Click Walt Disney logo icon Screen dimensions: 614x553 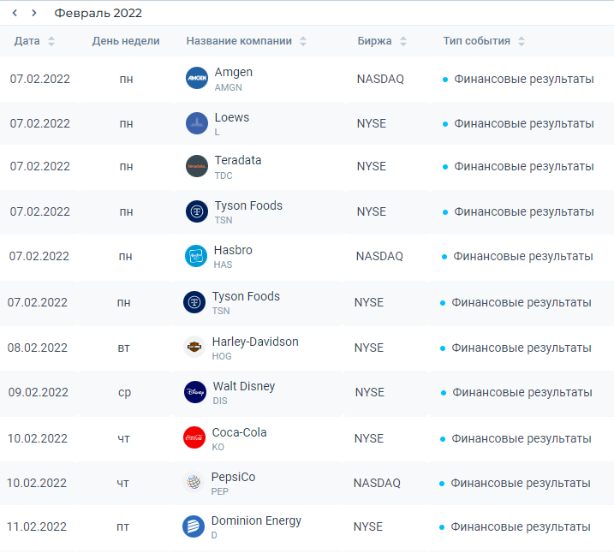(195, 392)
